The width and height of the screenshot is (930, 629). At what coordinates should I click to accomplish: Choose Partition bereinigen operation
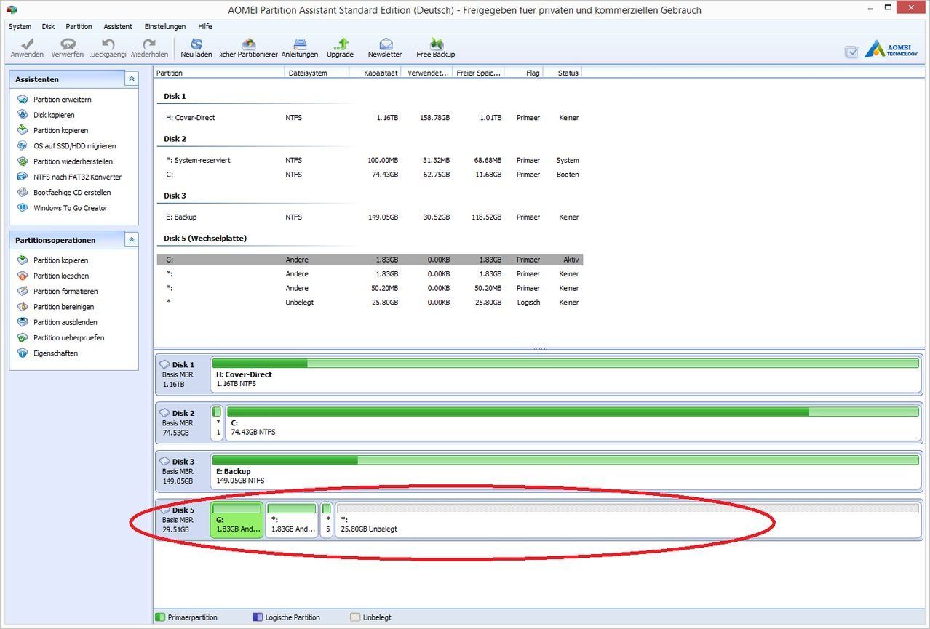click(63, 307)
